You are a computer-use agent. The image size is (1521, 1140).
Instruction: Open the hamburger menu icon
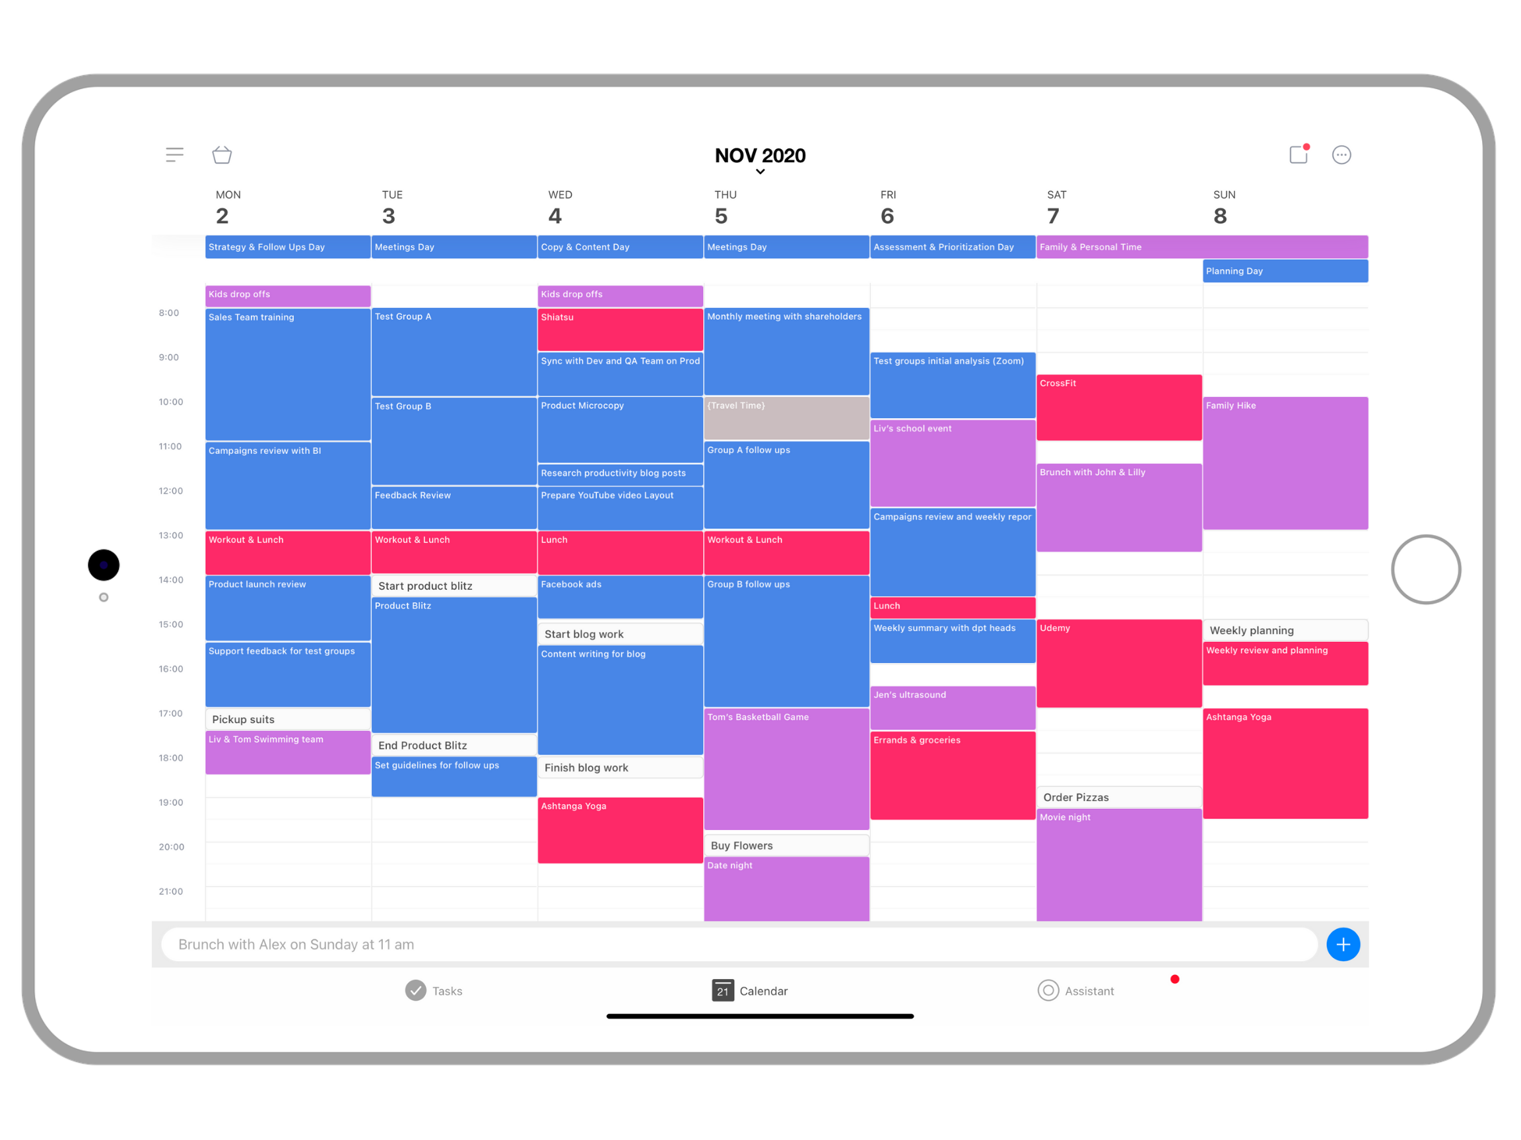point(174,154)
